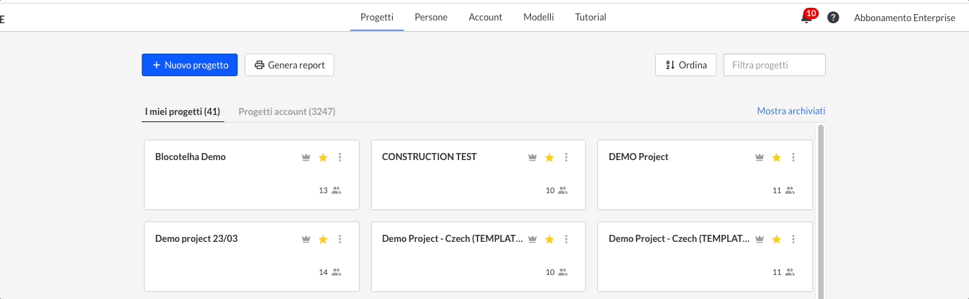
Task: Open the Ordina sort dropdown
Action: pyautogui.click(x=685, y=65)
